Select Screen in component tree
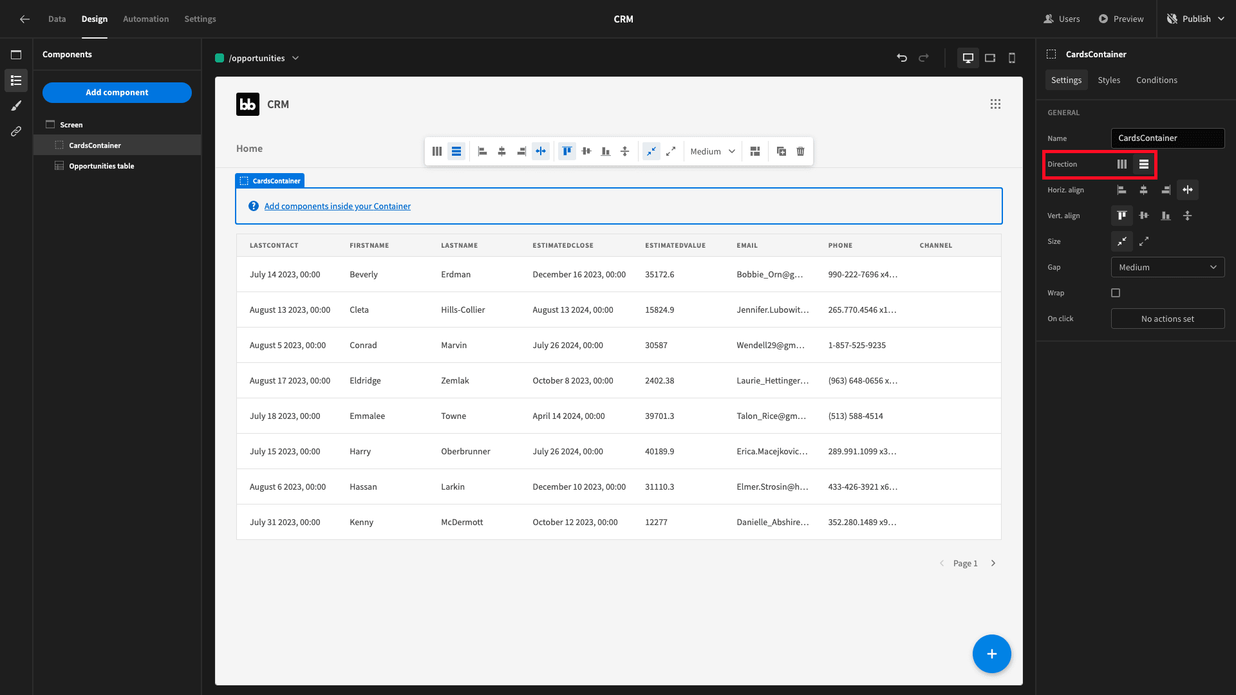Image resolution: width=1236 pixels, height=695 pixels. pos(117,125)
